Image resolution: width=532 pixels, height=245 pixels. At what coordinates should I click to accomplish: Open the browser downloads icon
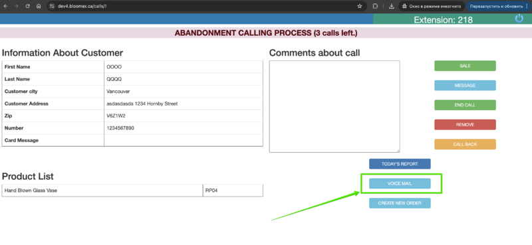391,6
